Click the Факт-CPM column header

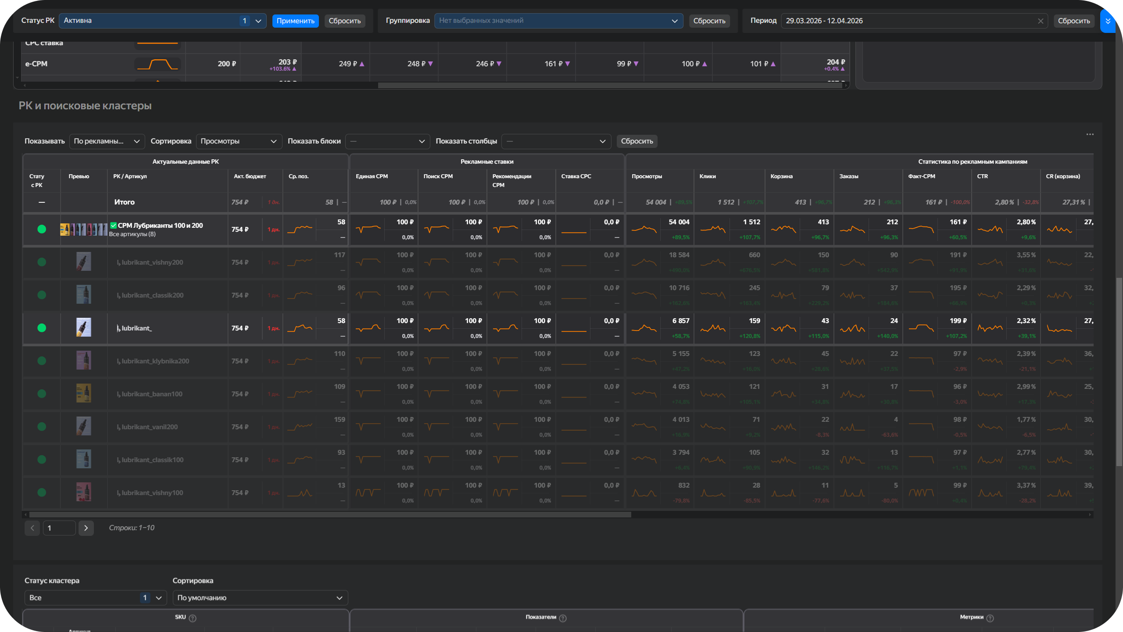click(921, 176)
